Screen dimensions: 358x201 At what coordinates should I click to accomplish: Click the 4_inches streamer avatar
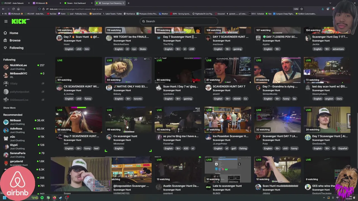click(x=59, y=88)
